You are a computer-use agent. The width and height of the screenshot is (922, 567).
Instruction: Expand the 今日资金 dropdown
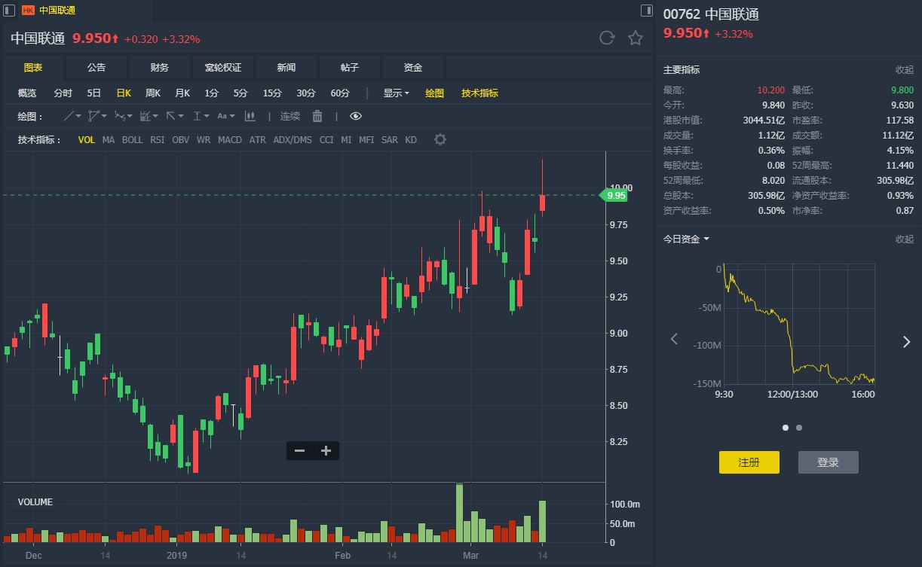tap(686, 239)
